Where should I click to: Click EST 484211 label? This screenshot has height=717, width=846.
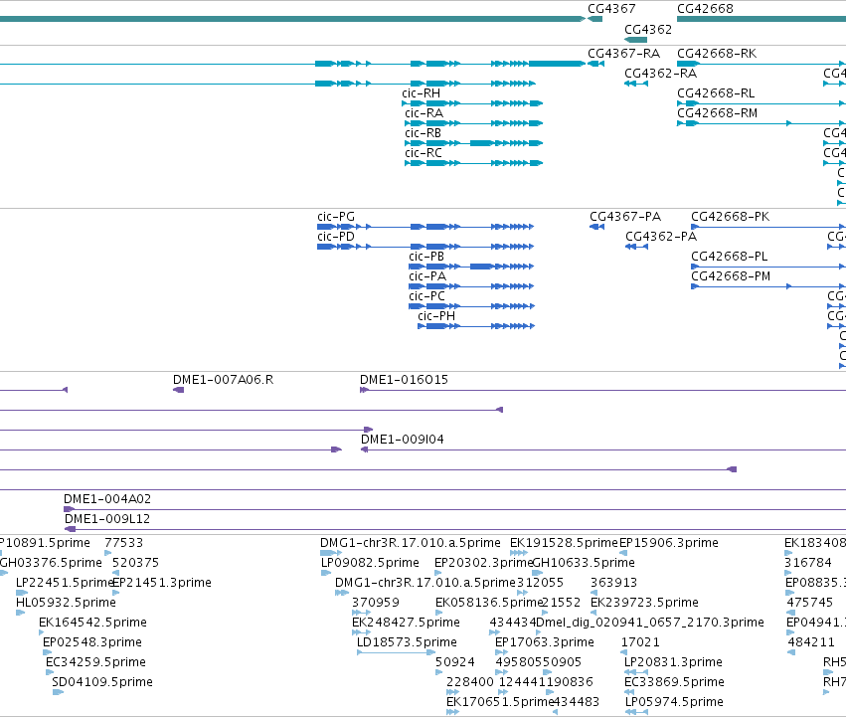click(811, 642)
